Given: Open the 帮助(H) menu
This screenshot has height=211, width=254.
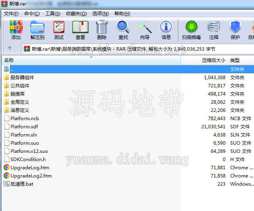Looking at the screenshot, I should [x=122, y=14].
